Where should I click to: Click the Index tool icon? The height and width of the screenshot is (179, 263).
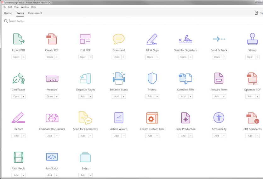click(x=85, y=157)
